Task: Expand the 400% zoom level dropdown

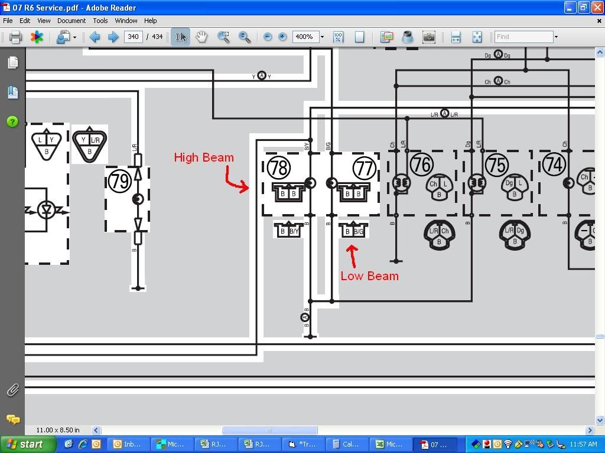Action: click(x=322, y=37)
